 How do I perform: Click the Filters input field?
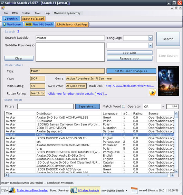click(x=46, y=106)
